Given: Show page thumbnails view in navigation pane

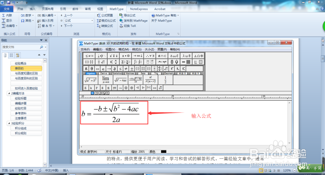Looking at the screenshot, I should click(x=11, y=55).
